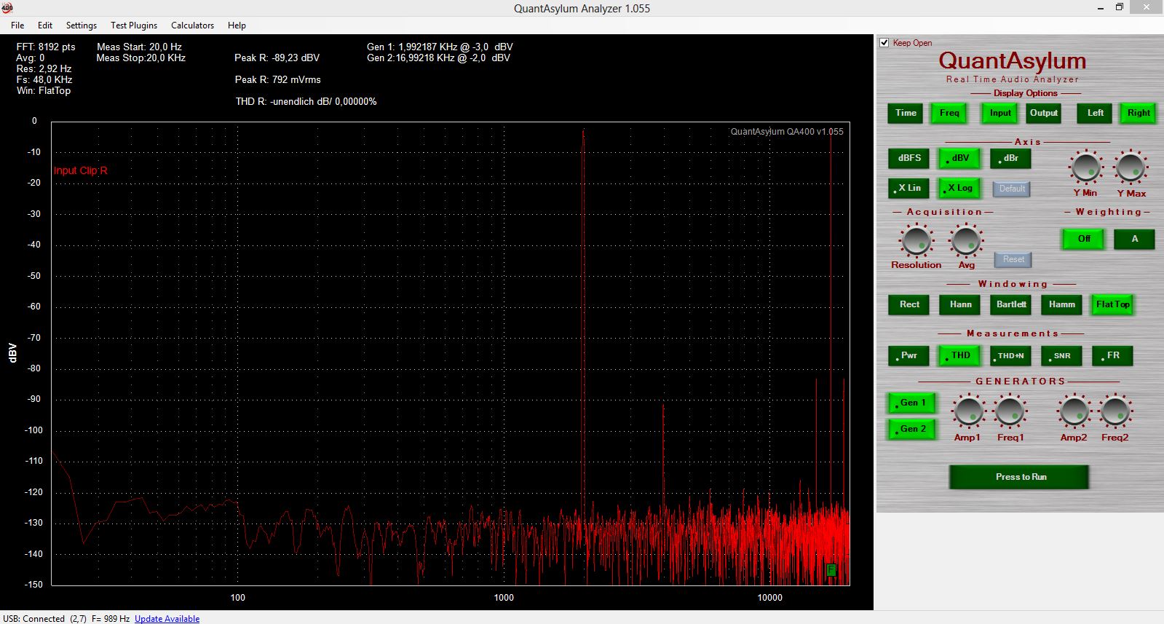Click the Amp2 knob
This screenshot has height=624, width=1164.
1074,411
